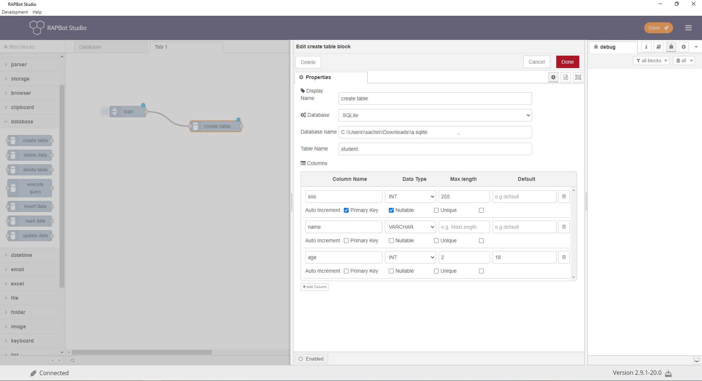Select the debug sidebar tab

click(x=613, y=47)
